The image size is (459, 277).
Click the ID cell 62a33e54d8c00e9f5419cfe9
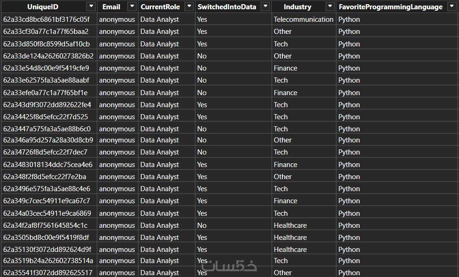[x=46, y=68]
